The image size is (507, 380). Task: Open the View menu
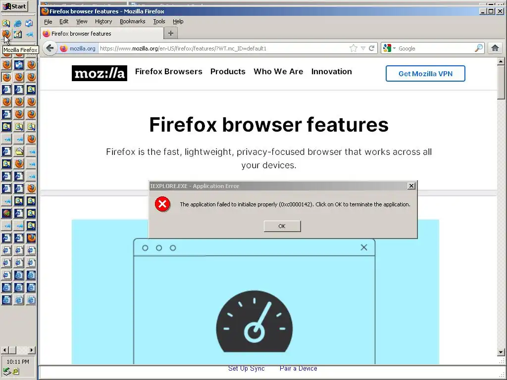coord(82,21)
